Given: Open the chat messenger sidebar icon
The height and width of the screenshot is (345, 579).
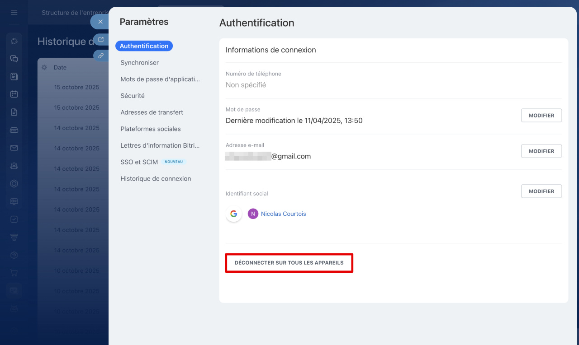Looking at the screenshot, I should pyautogui.click(x=14, y=59).
